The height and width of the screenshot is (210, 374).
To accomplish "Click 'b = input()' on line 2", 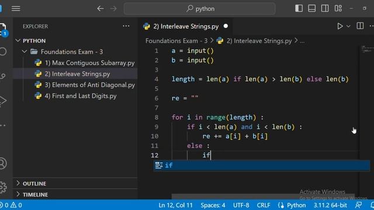I will (192, 60).
